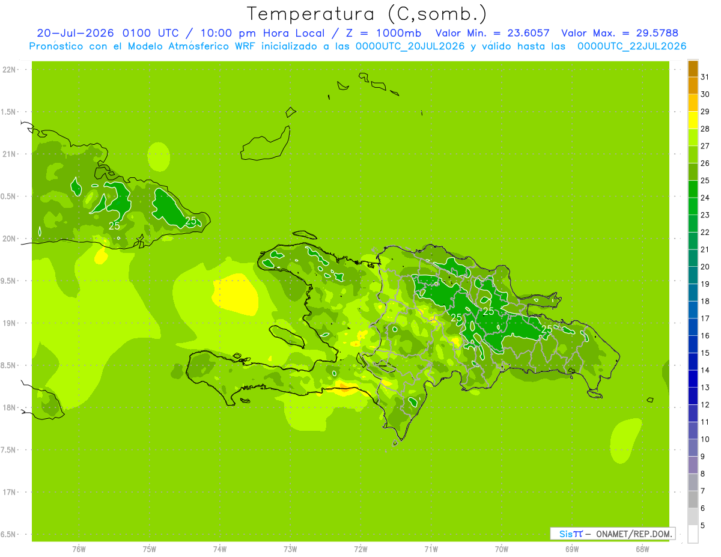The width and height of the screenshot is (721, 557).
Task: Click the '0000UTC_22JUL2026' valid-until time
Action: 632,46
